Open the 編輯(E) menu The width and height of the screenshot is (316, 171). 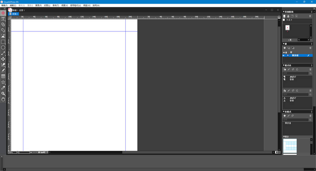tap(13, 5)
